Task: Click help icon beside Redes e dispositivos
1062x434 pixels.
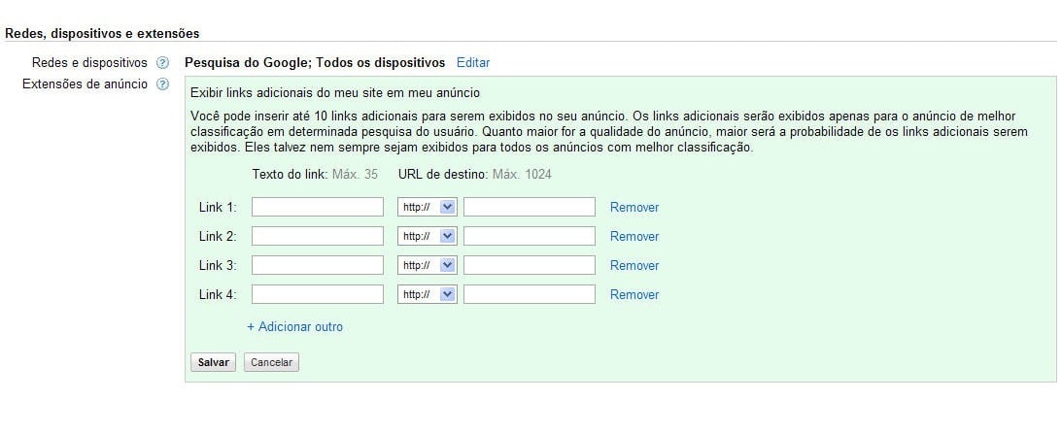Action: [x=162, y=63]
